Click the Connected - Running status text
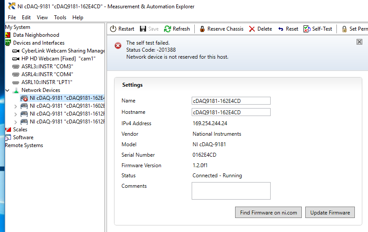 coord(217,176)
